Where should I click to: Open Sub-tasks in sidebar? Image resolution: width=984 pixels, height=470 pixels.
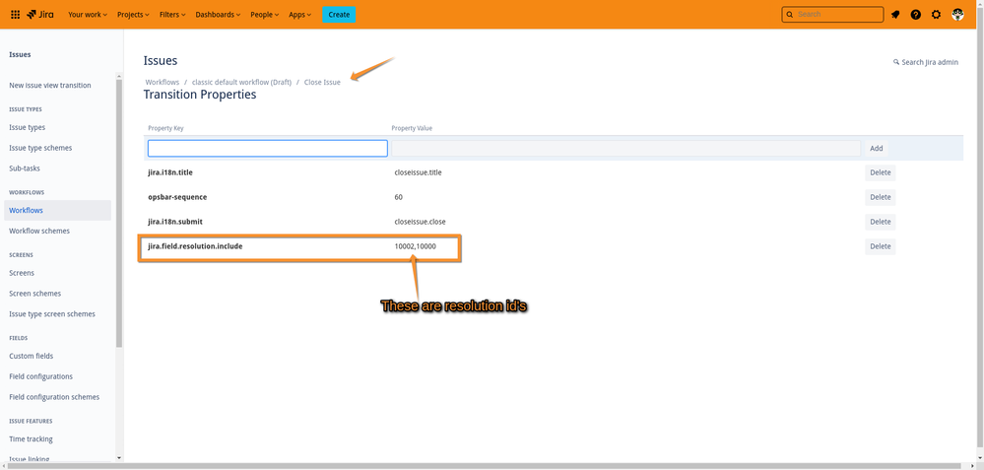pos(25,168)
